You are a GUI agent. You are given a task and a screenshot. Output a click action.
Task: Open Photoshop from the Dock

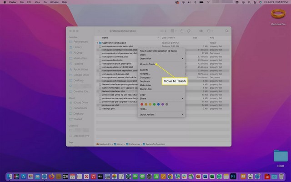coord(232,176)
